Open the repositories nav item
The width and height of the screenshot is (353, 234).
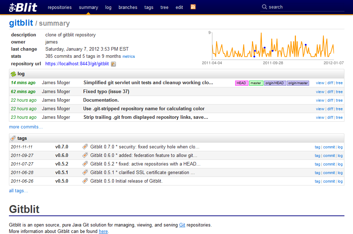pyautogui.click(x=60, y=7)
